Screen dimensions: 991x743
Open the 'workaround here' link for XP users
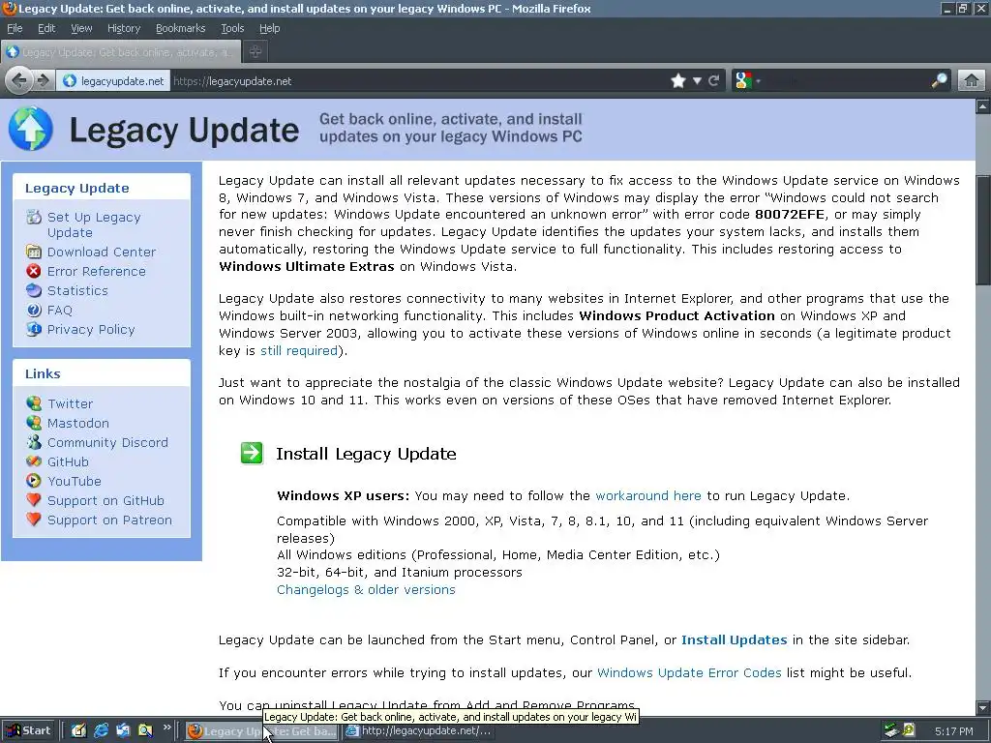point(648,496)
